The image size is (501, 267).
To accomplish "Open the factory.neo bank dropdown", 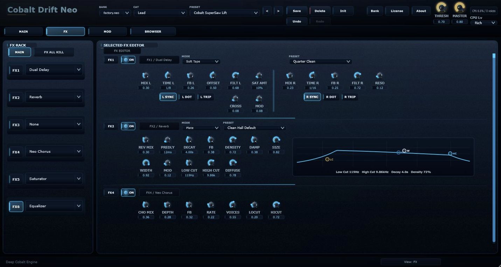I will (115, 13).
